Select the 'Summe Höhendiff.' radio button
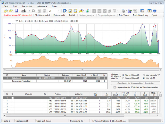The width and height of the screenshot is (165, 124). (123, 78)
